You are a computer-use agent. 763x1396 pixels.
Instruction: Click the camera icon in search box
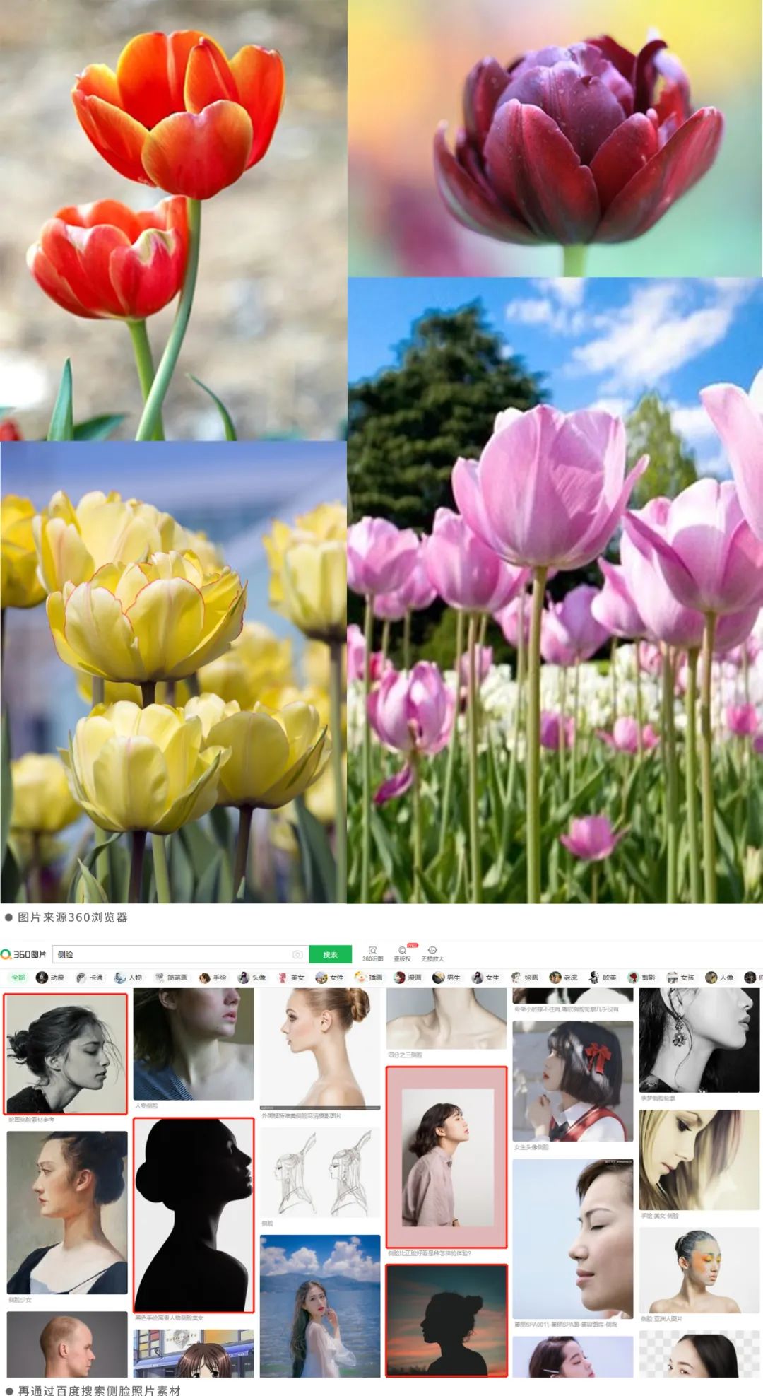tap(297, 954)
